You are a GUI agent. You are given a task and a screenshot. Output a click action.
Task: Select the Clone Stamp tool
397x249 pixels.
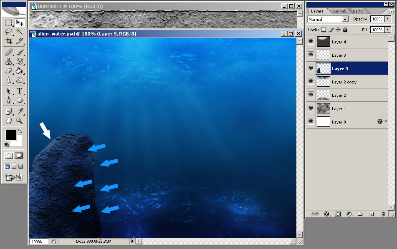pos(9,61)
